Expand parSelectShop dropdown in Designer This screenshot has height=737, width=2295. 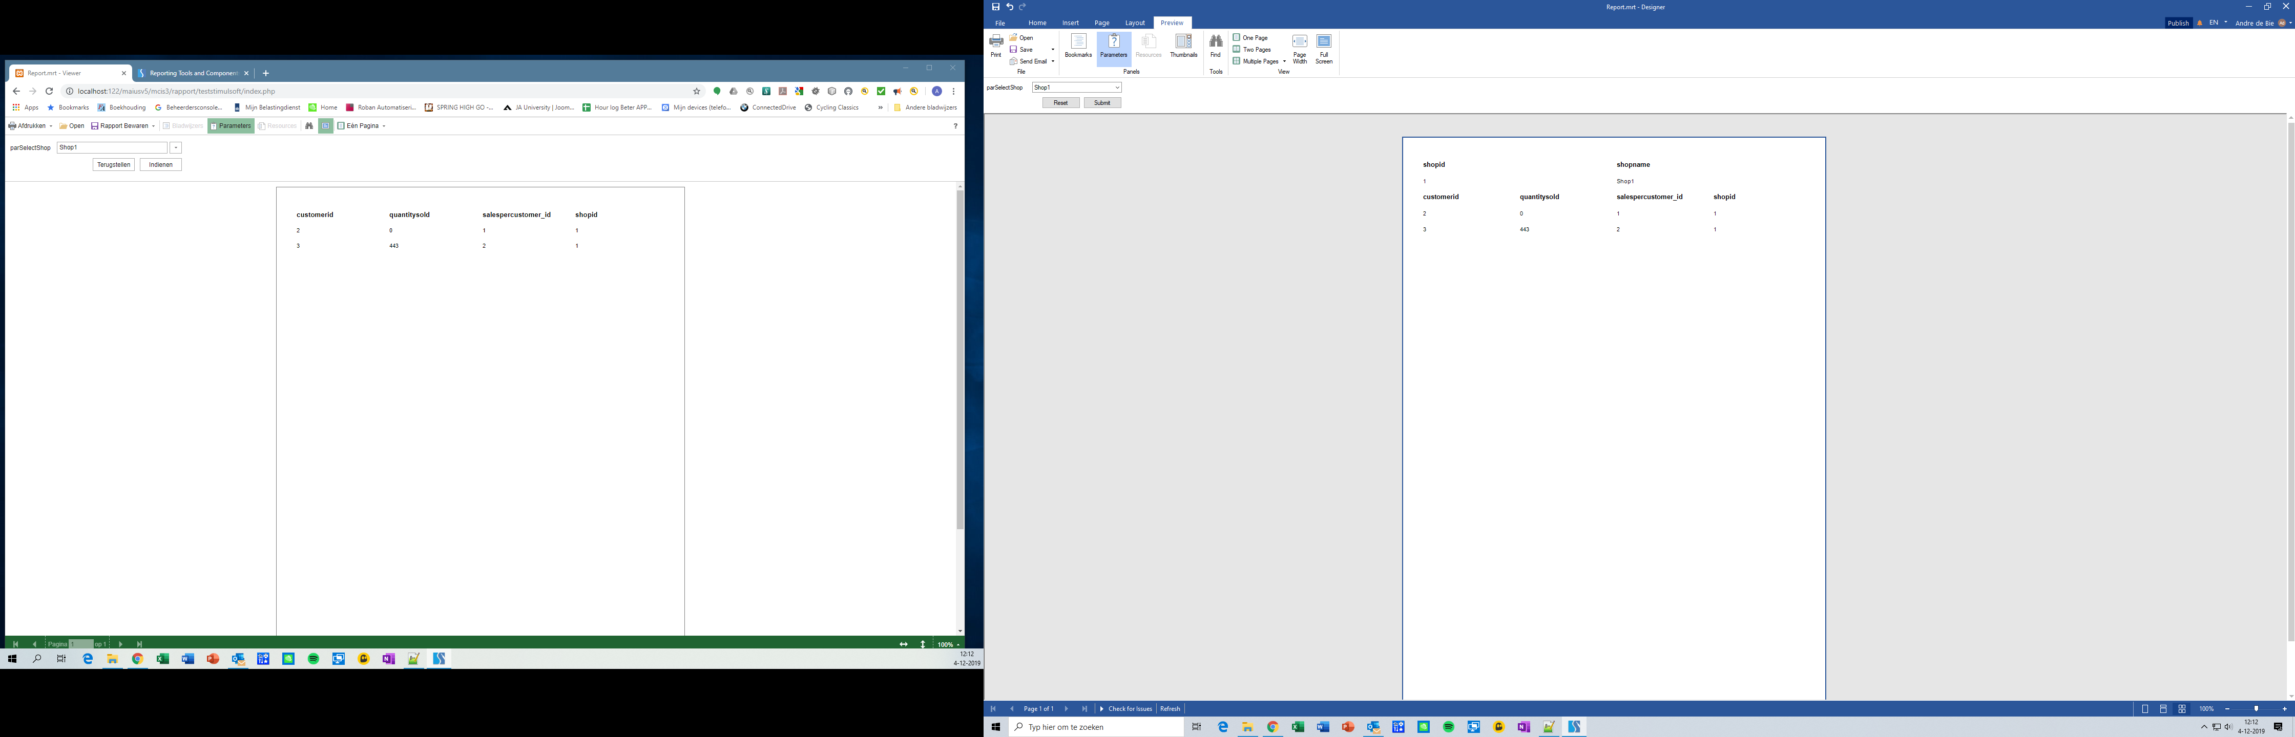[x=1116, y=87]
